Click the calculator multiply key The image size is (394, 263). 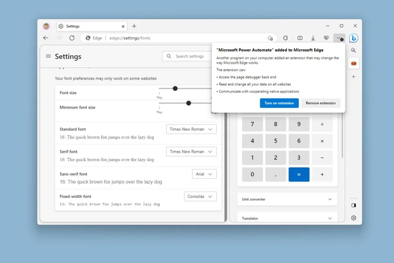pyautogui.click(x=322, y=141)
